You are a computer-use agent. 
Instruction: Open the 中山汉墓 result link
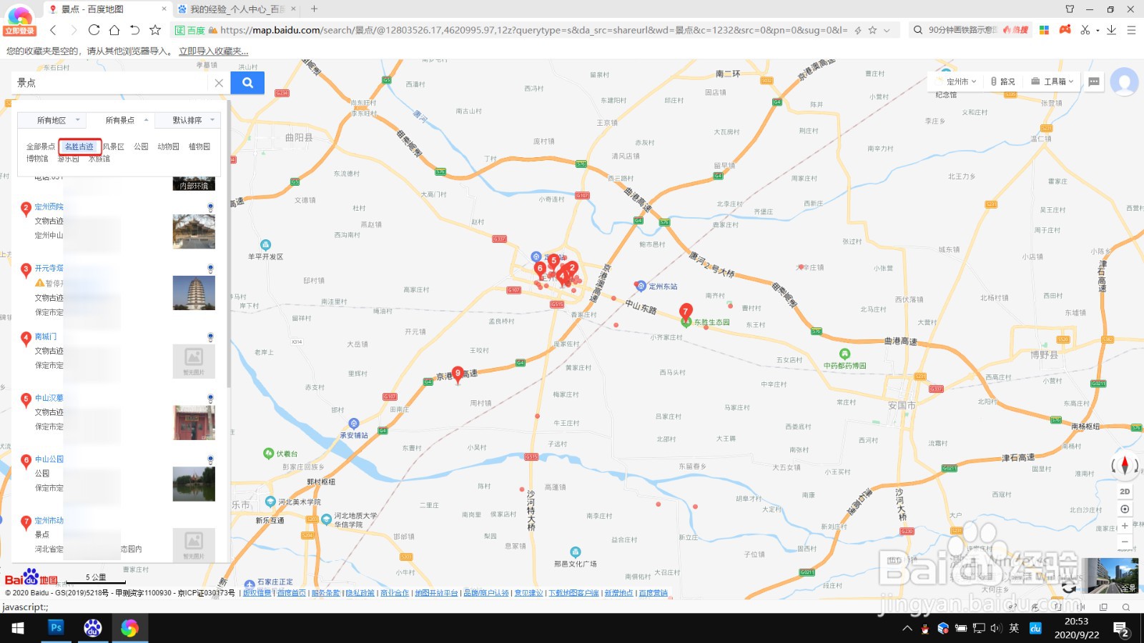point(49,398)
